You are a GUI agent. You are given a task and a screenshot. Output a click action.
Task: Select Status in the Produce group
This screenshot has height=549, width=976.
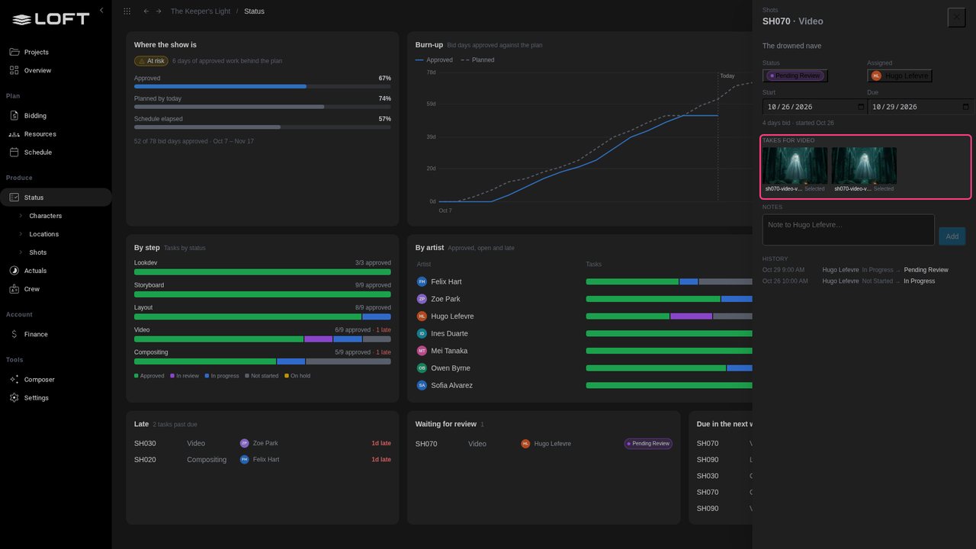[x=56, y=197]
